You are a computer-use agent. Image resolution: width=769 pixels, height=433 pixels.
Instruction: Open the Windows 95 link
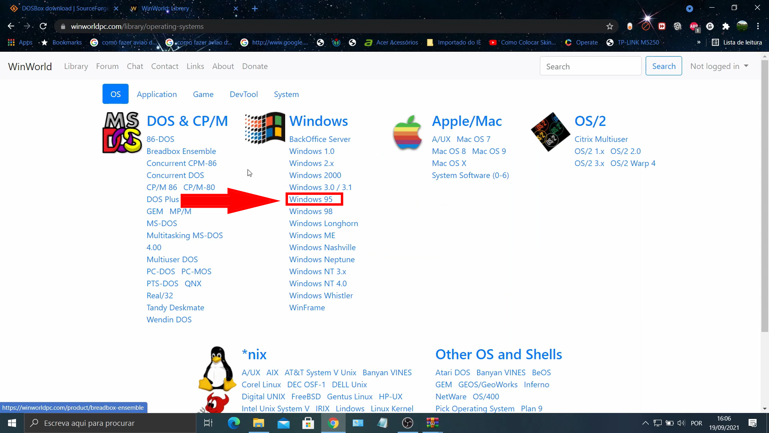311,199
